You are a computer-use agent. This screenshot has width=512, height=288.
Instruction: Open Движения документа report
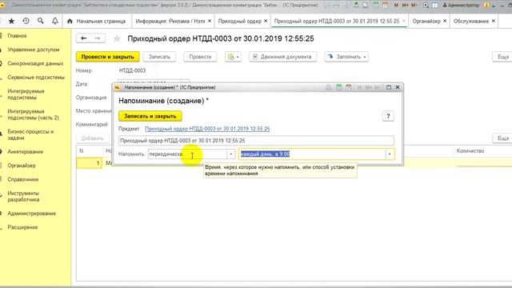click(x=282, y=57)
